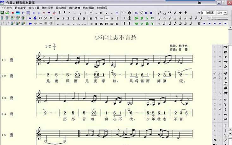The width and height of the screenshot is (232, 145).
Task: Click the black up arrow icon
Action: point(180,13)
